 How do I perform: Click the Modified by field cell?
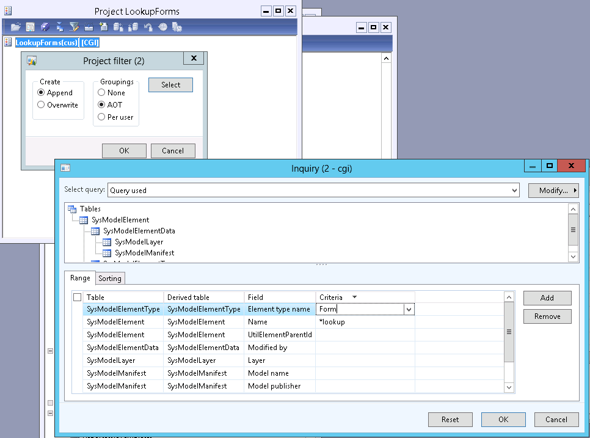(x=280, y=348)
